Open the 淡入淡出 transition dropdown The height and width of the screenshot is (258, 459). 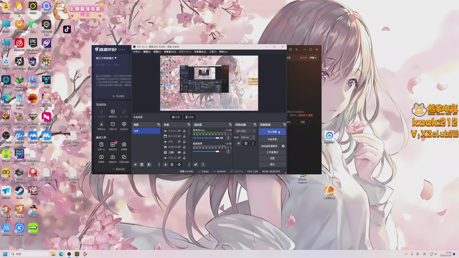click(246, 131)
